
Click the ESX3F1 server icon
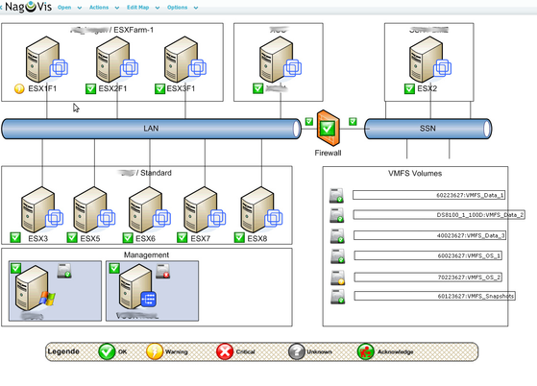[x=185, y=60]
